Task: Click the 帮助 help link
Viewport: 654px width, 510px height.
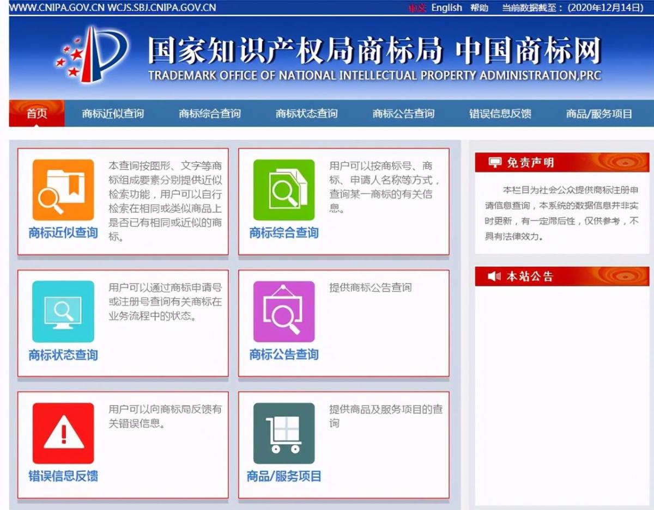Action: click(x=480, y=8)
